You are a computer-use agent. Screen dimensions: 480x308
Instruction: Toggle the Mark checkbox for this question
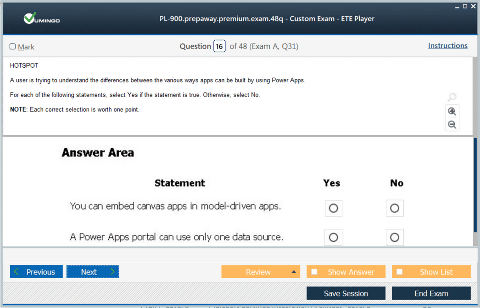[13, 47]
